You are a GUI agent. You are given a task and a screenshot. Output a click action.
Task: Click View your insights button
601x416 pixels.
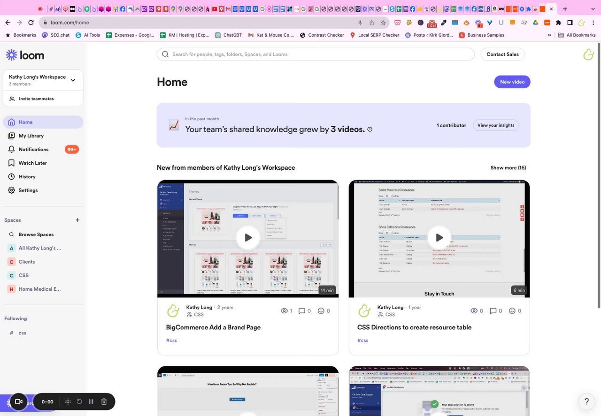pyautogui.click(x=496, y=125)
